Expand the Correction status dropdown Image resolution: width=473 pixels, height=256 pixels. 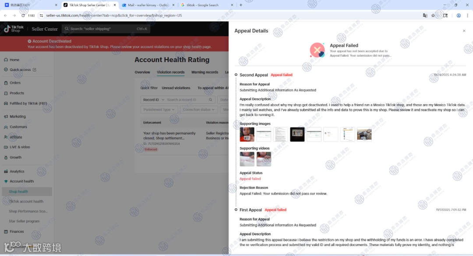[x=198, y=110]
